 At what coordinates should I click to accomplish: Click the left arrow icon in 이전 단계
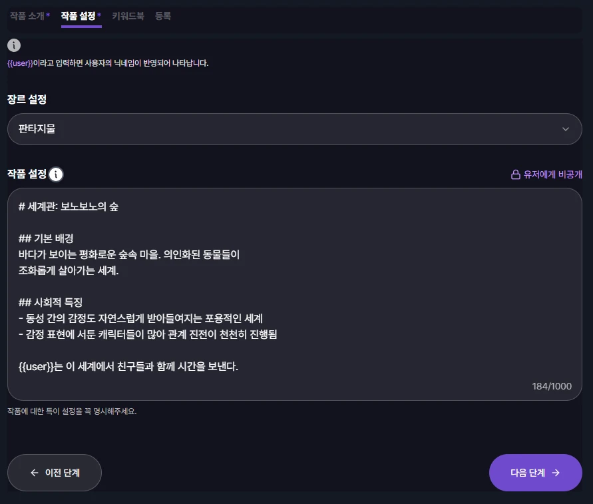click(x=35, y=473)
